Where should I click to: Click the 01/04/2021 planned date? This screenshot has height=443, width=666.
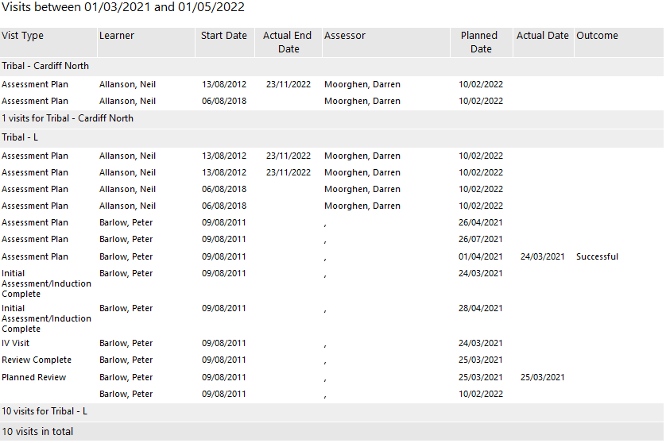481,256
